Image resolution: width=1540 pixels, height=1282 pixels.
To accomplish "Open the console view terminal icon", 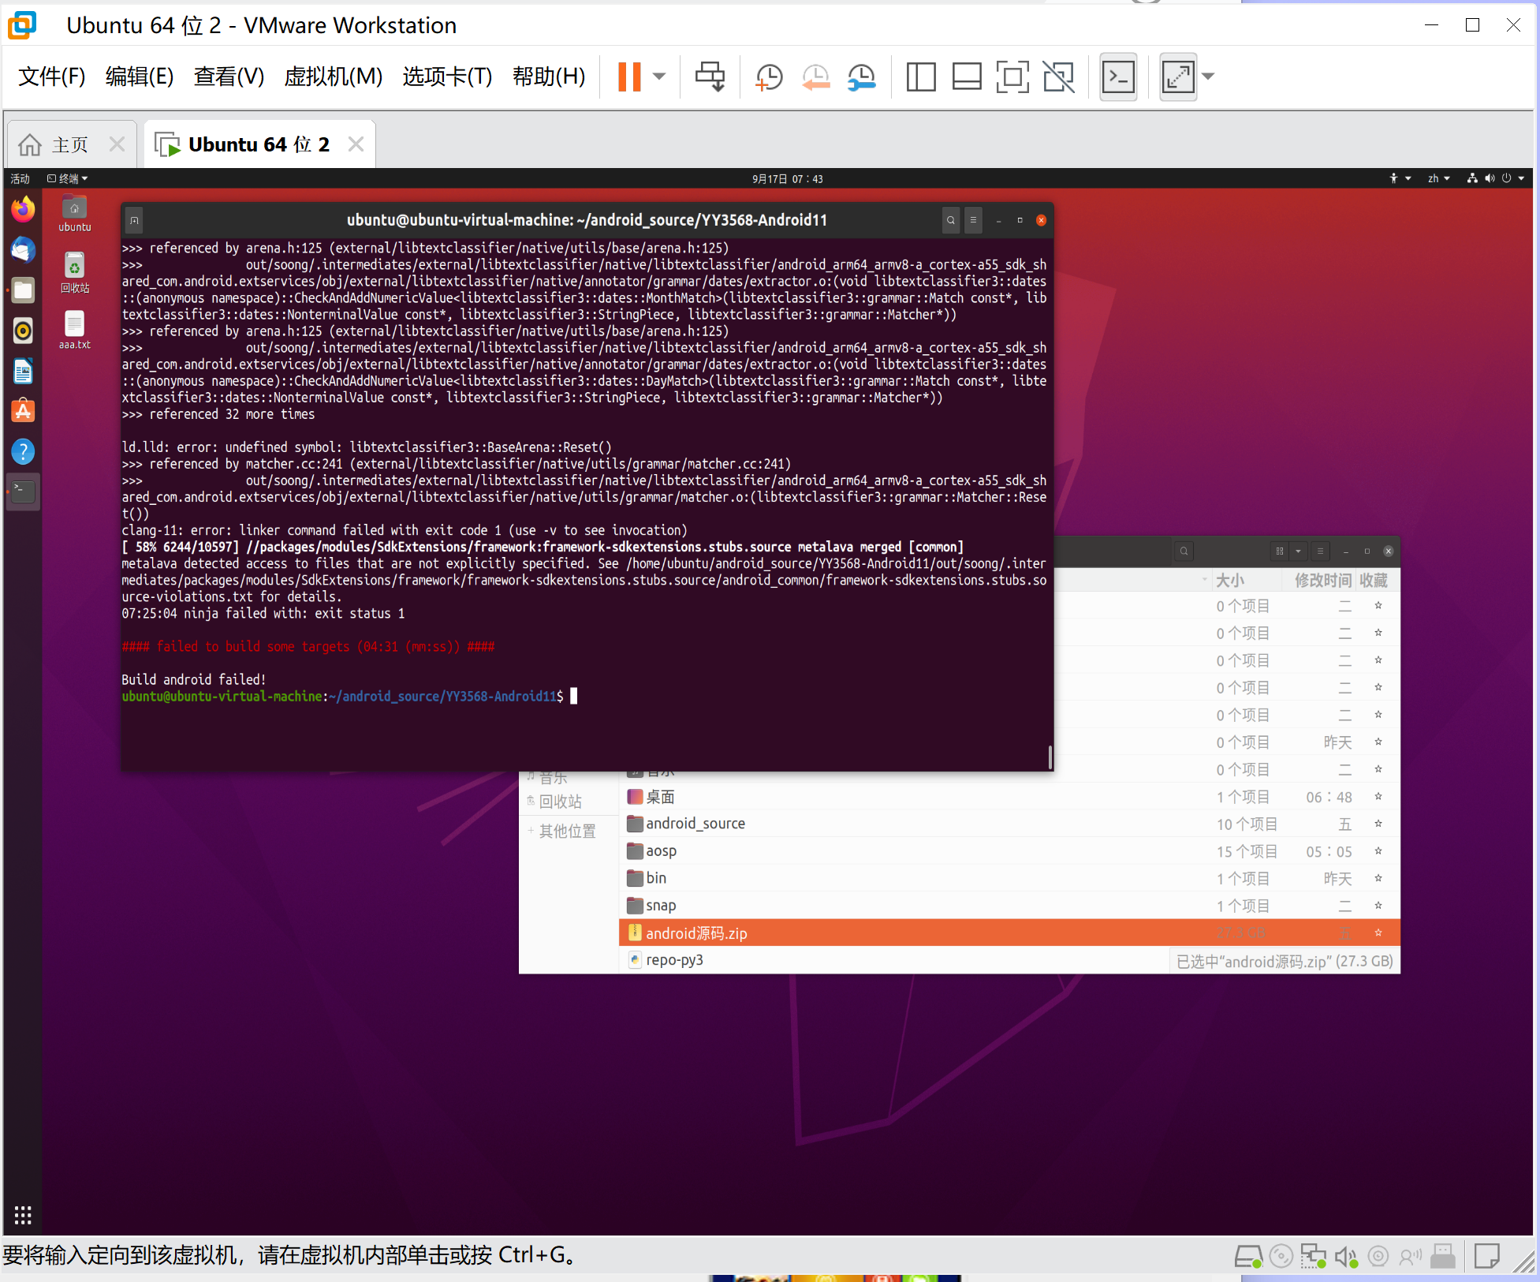I will 1117,77.
